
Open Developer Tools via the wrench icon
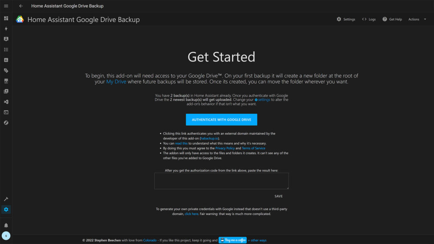(6, 199)
